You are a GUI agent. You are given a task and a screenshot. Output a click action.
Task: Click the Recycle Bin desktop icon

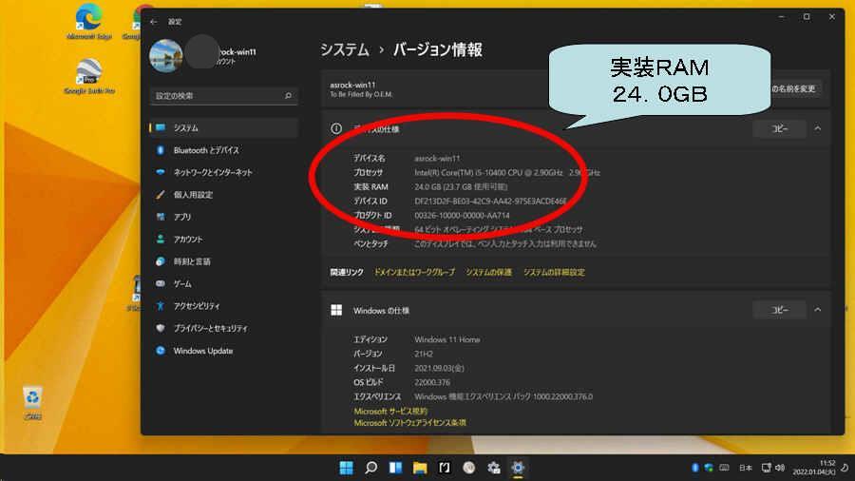[x=32, y=404]
